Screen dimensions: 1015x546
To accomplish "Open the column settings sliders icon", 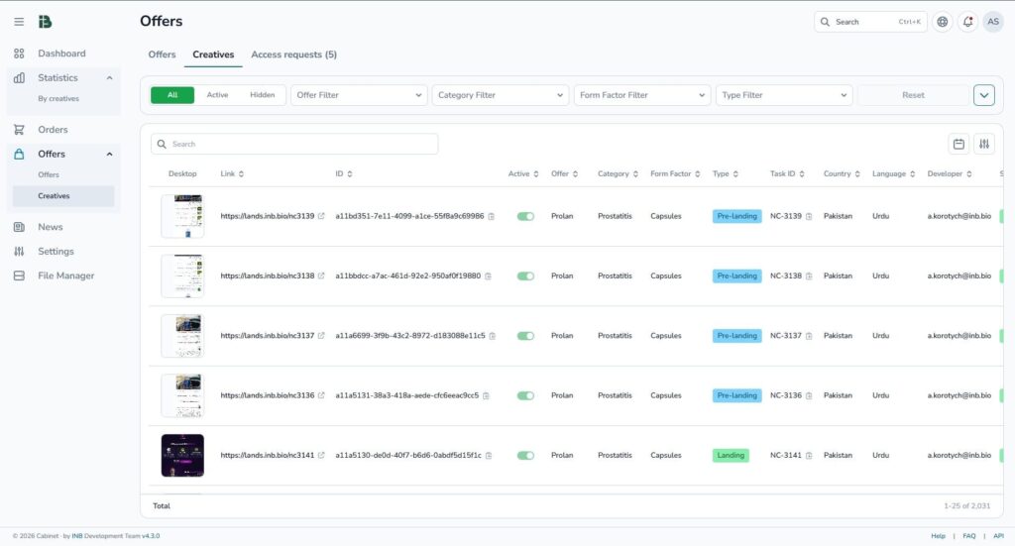I will tap(984, 145).
